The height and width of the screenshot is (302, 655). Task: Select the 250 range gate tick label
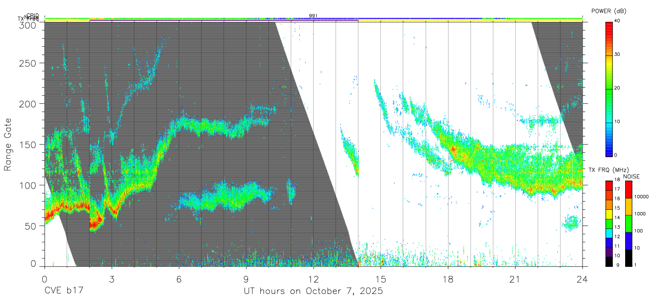(27, 63)
